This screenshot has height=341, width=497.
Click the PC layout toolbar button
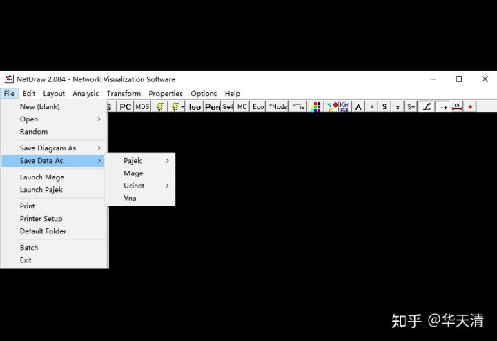pyautogui.click(x=126, y=107)
